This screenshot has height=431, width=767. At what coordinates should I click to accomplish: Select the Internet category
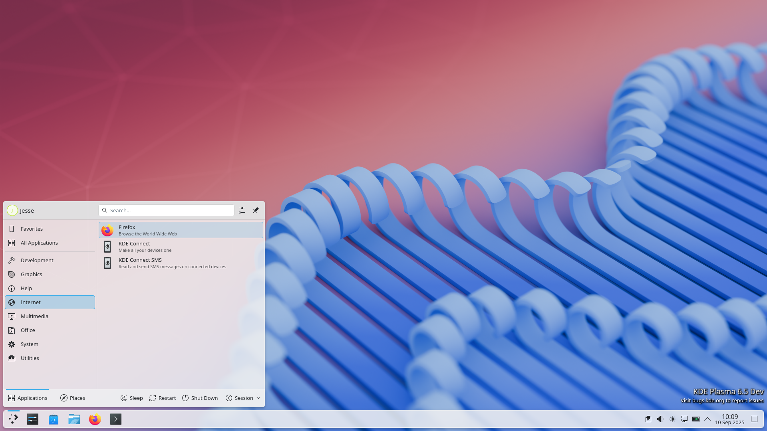50,302
